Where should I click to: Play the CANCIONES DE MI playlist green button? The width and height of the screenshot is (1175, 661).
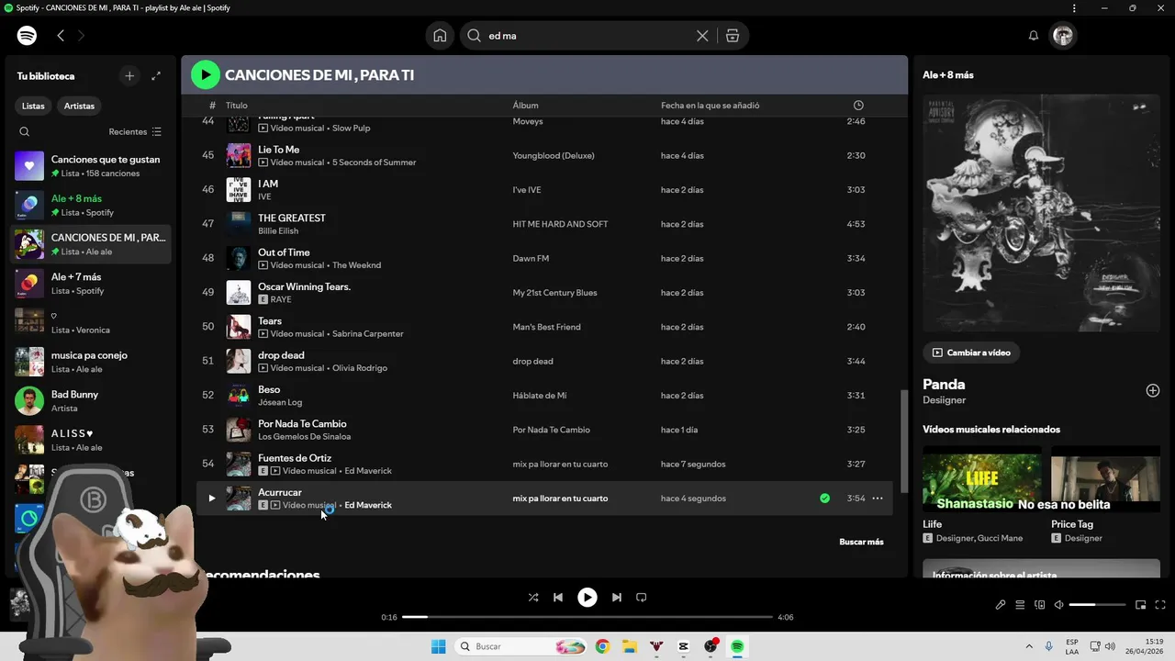click(206, 74)
